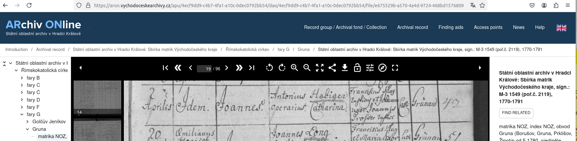Open image adjustment sliders settings
Image resolution: width=577 pixels, height=141 pixels.
pyautogui.click(x=370, y=68)
